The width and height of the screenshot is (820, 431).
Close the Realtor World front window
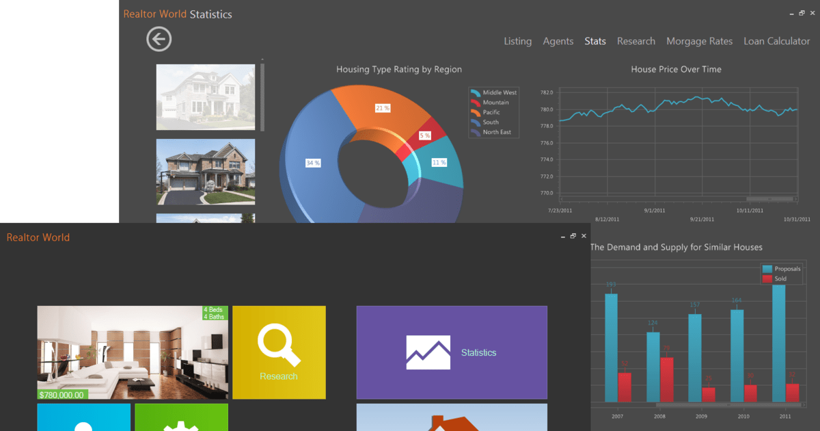pyautogui.click(x=584, y=235)
